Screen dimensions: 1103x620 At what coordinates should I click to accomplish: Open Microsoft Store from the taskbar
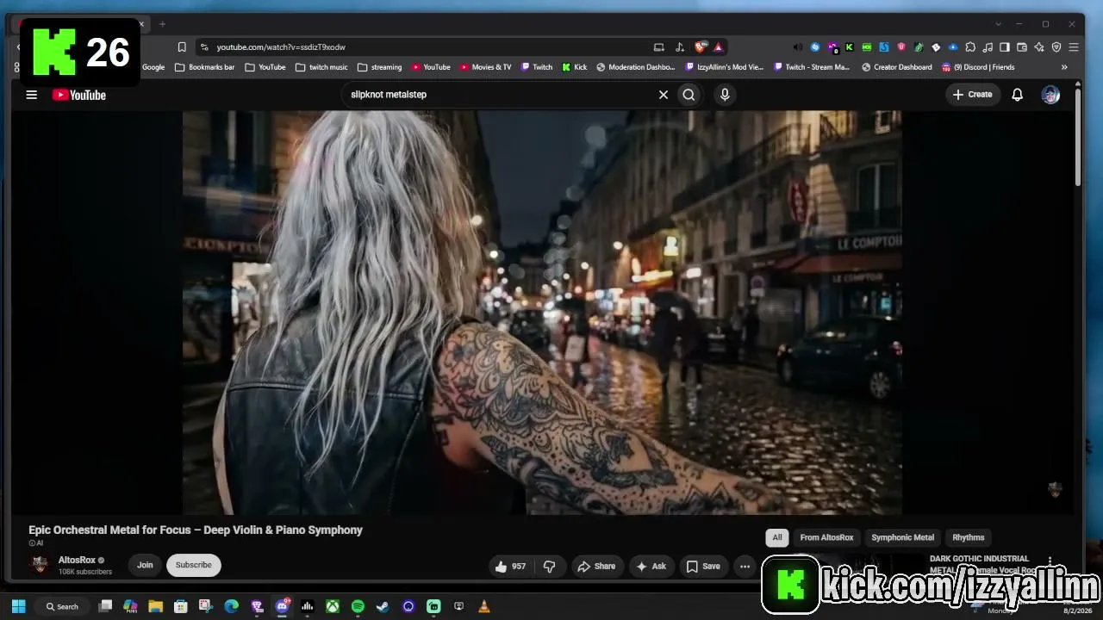pos(181,606)
